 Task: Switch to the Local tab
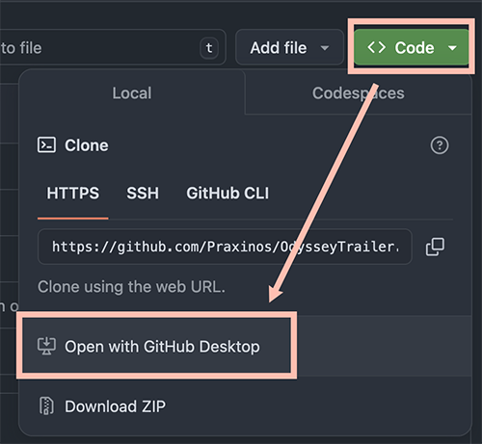point(132,93)
